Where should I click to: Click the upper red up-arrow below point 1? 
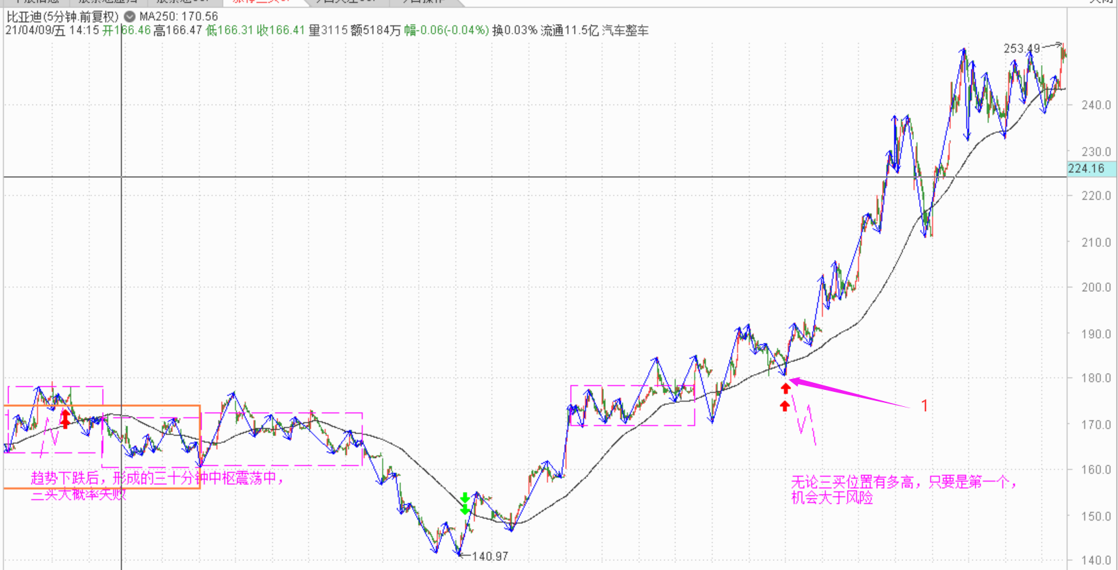click(786, 389)
